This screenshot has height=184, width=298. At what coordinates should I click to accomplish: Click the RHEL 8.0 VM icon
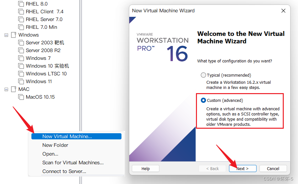21,4
